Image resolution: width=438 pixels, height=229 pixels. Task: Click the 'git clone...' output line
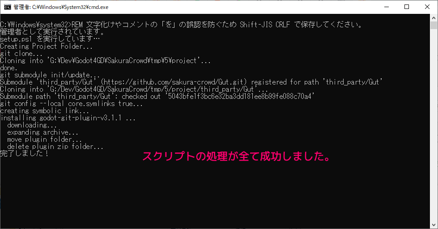(x=21, y=54)
